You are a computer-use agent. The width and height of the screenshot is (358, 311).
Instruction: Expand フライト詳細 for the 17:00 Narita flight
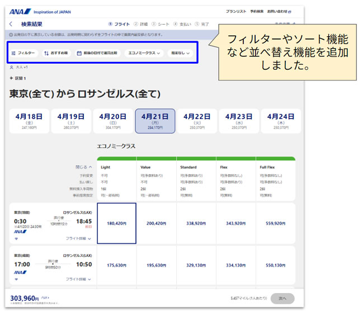[78, 279]
